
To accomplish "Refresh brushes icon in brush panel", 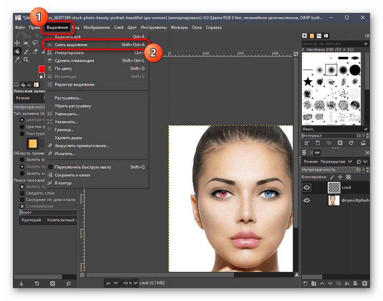I will [351, 143].
